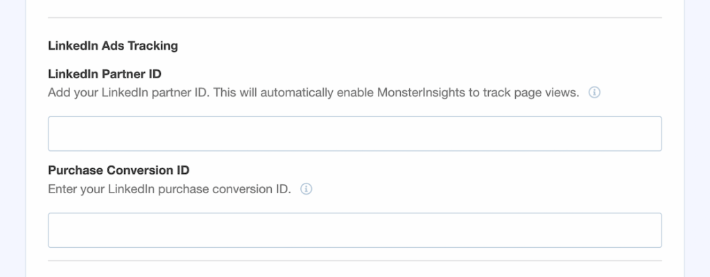The width and height of the screenshot is (710, 277).
Task: Click the 'LinkedIn Partner ID' field label
Action: pyautogui.click(x=105, y=73)
